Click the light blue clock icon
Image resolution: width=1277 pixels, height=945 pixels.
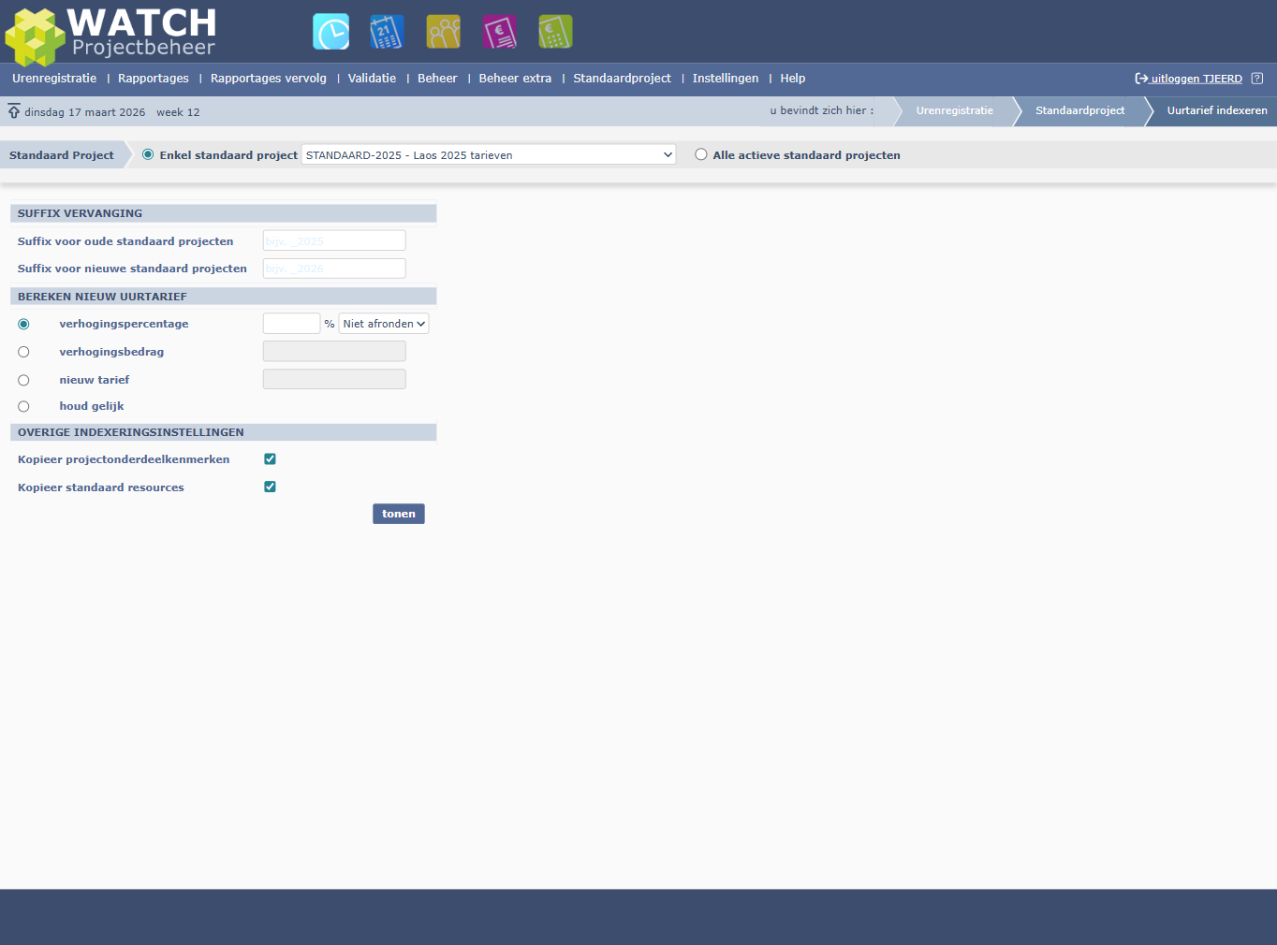(x=330, y=32)
